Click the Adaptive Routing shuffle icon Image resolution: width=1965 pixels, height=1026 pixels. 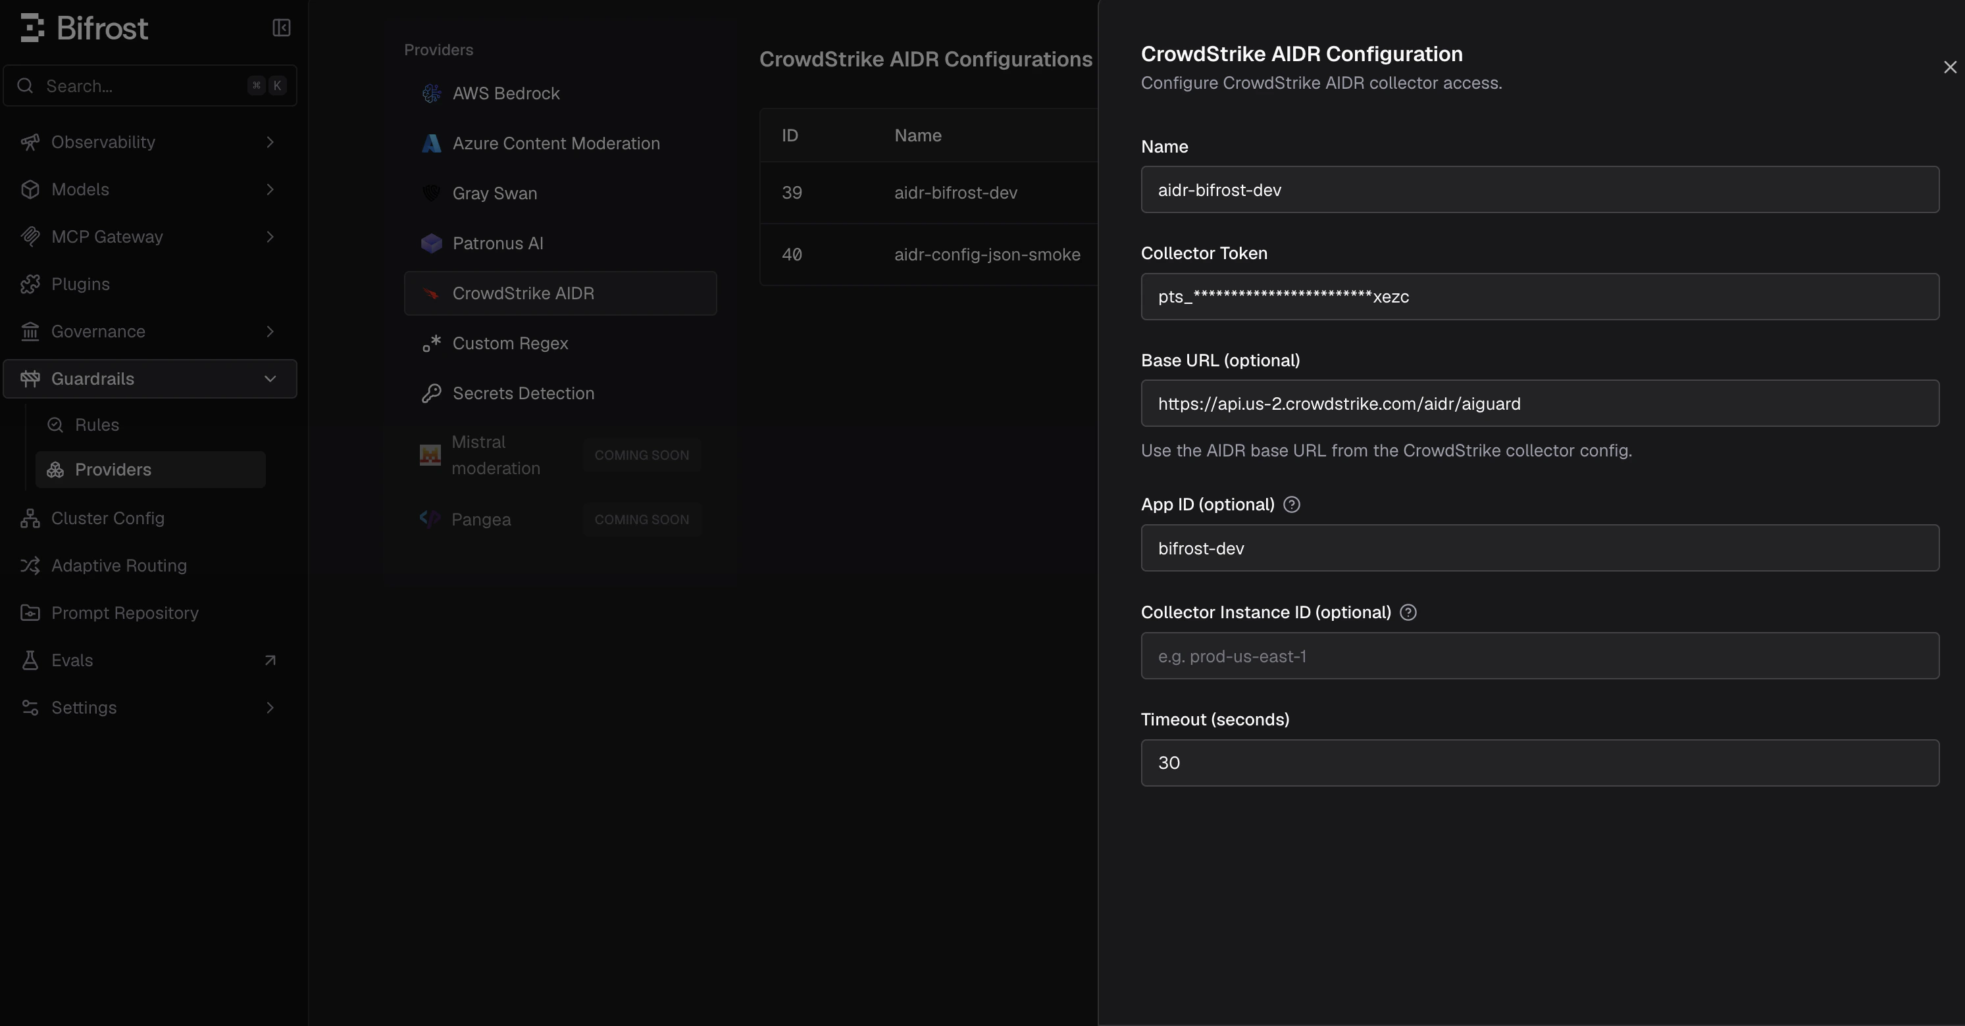point(30,565)
